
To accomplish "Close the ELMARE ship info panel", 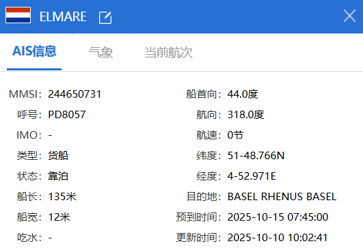I will click(349, 16).
